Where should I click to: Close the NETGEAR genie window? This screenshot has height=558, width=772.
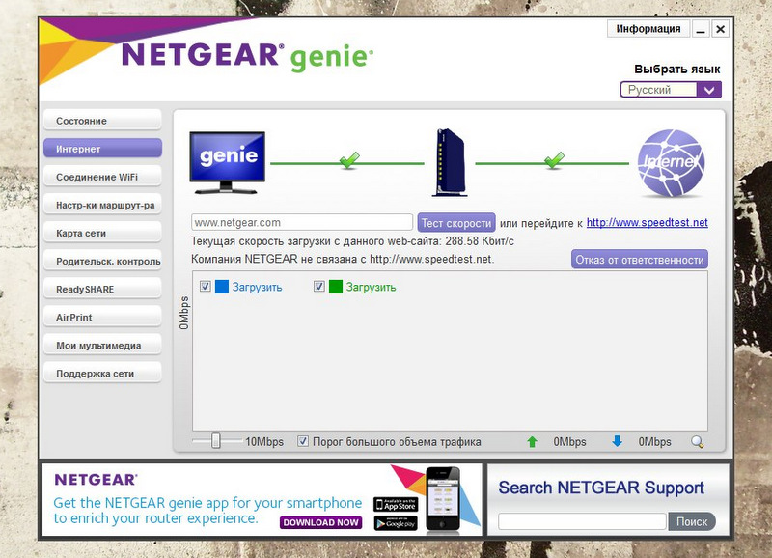click(720, 29)
